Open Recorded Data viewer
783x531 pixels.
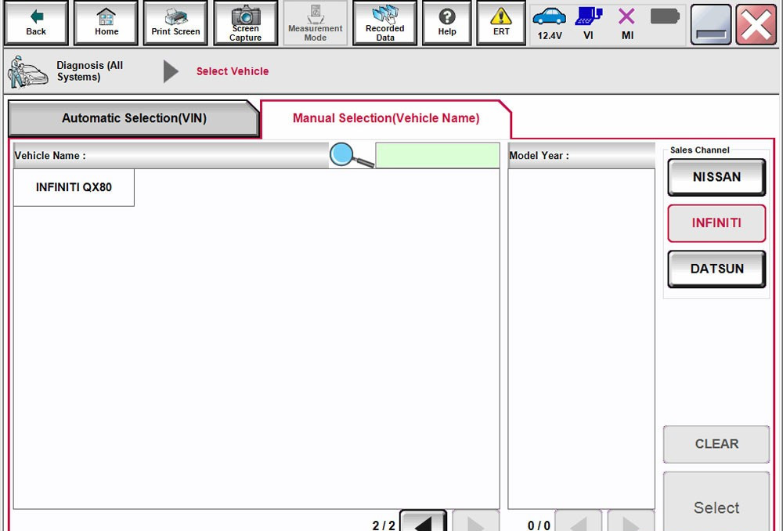coord(384,23)
